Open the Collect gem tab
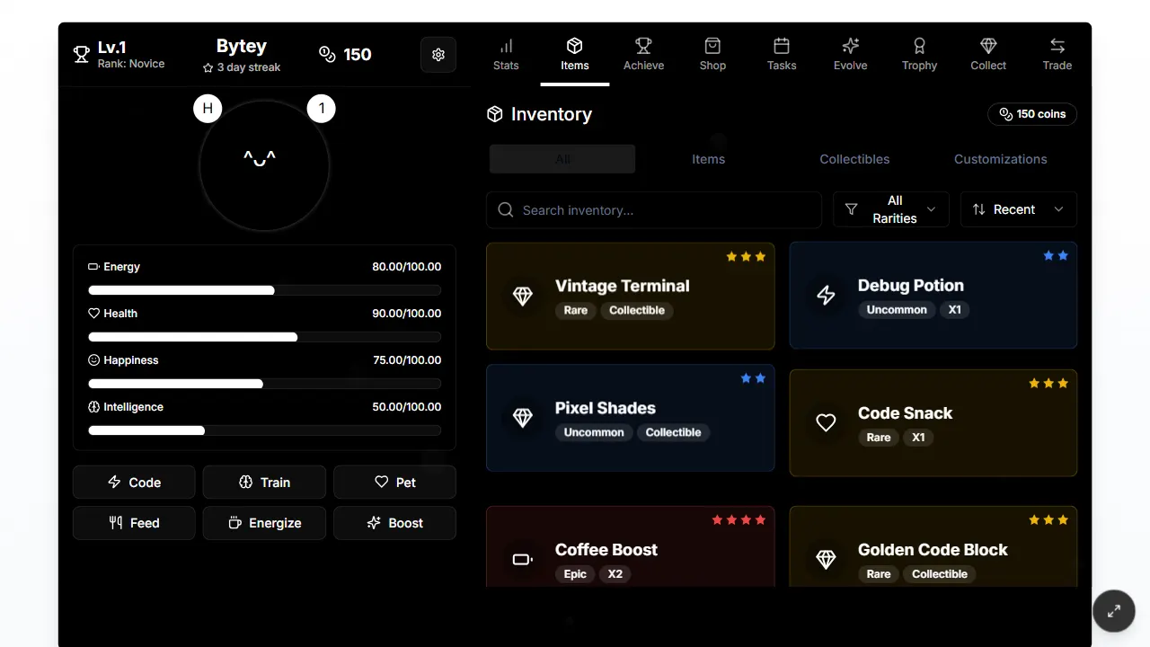The image size is (1150, 647). (988, 55)
